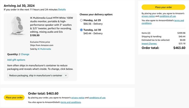Image resolution: width=189 pixels, height=108 pixels.
Task: Click the top right Place your order button
Action: pos(163,7)
